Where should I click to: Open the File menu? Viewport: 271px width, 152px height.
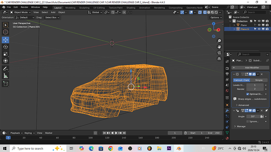[9, 7]
